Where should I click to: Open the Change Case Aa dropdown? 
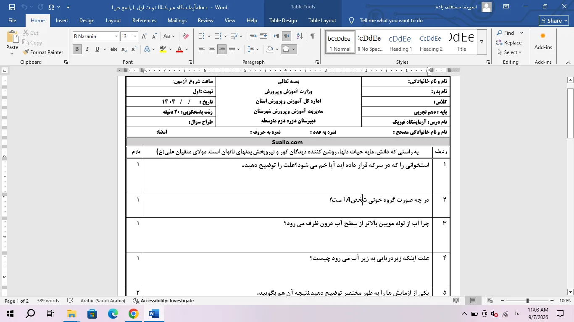[169, 36]
